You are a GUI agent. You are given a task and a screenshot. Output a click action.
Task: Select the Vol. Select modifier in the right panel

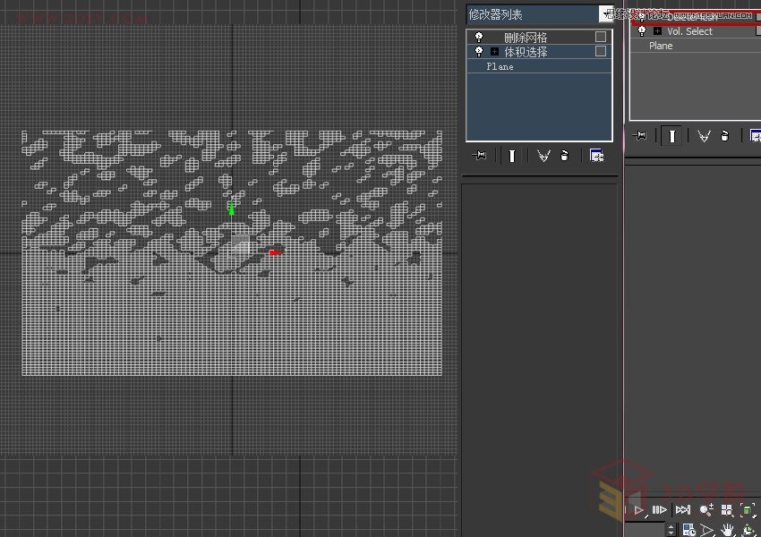click(x=689, y=31)
